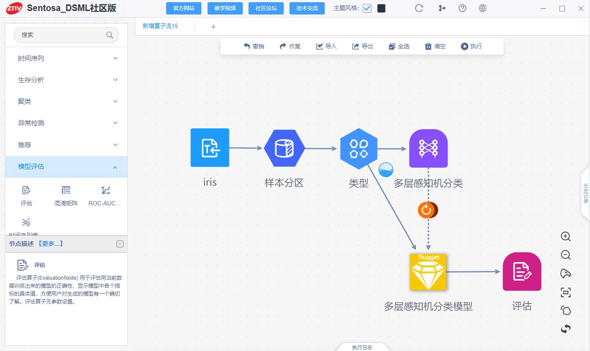The image size is (590, 351).
Task: Click the 【更多...】 link in node description
Action: click(x=50, y=244)
